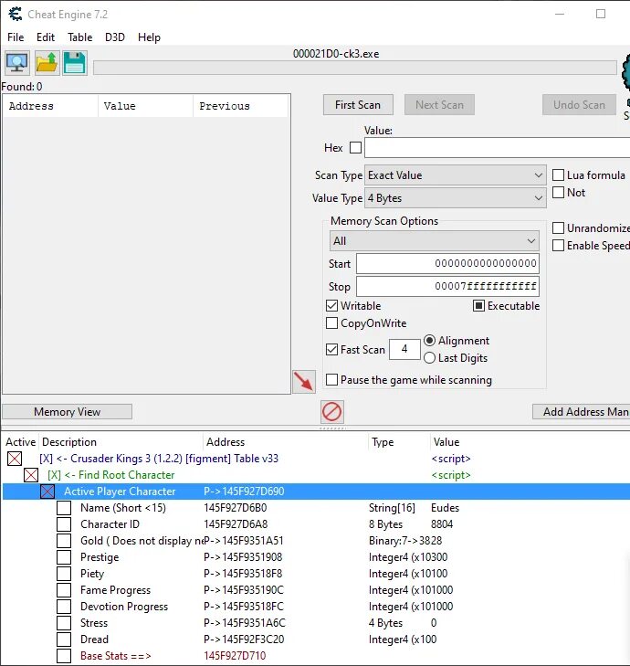Image resolution: width=630 pixels, height=666 pixels.
Task: Click the Undo Scan button
Action: pyautogui.click(x=579, y=105)
